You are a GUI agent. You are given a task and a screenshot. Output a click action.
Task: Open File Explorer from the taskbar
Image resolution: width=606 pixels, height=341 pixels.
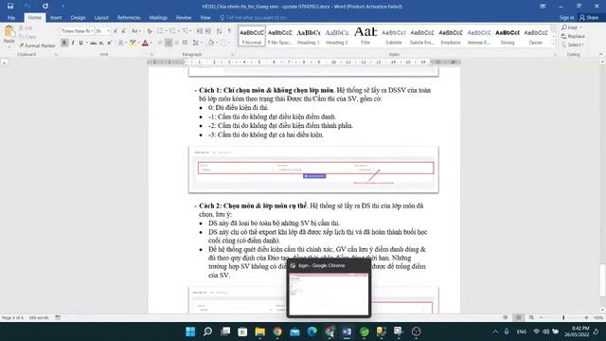click(260, 332)
